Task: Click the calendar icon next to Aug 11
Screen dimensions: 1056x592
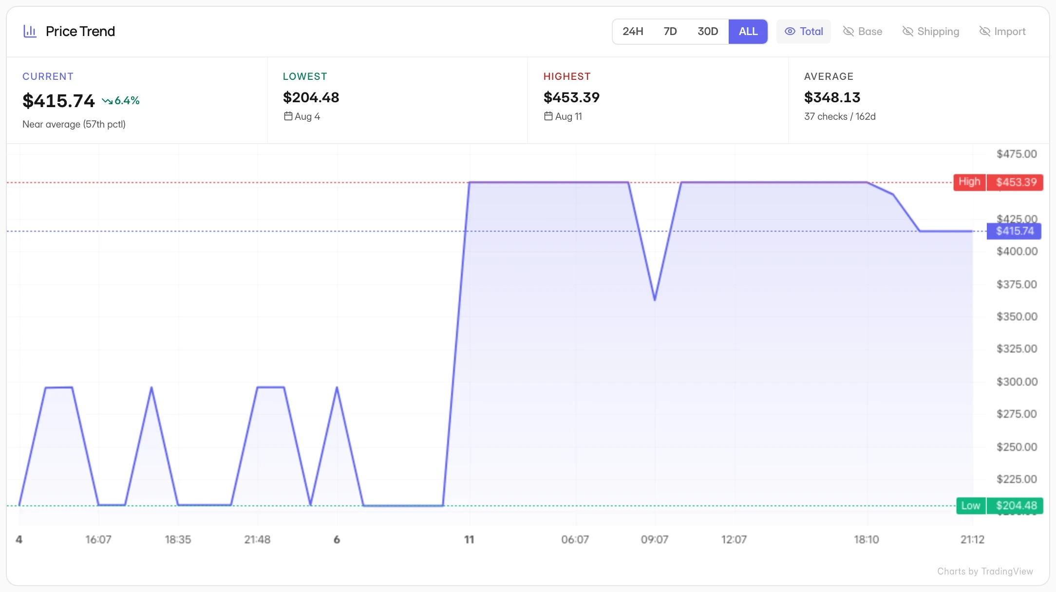Action: coord(548,116)
